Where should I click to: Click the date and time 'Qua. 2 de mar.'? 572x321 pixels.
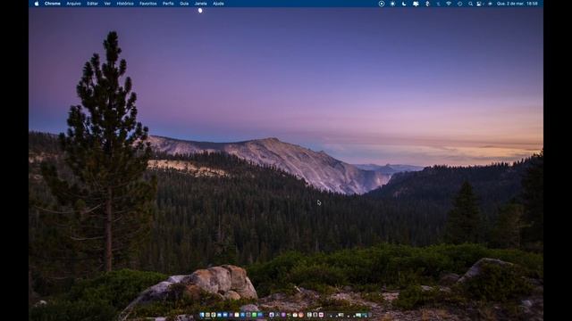510,4
